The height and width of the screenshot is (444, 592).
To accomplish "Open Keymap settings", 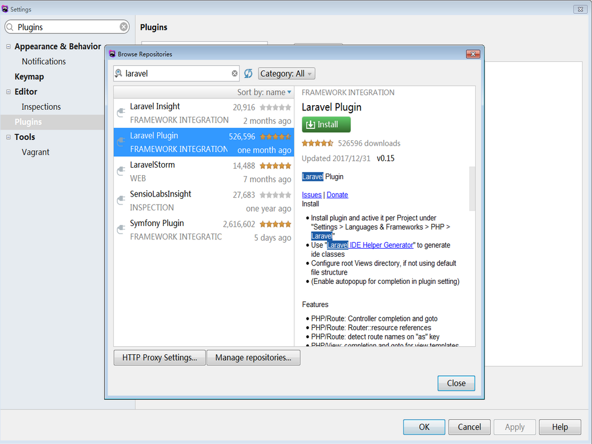I will pos(29,77).
